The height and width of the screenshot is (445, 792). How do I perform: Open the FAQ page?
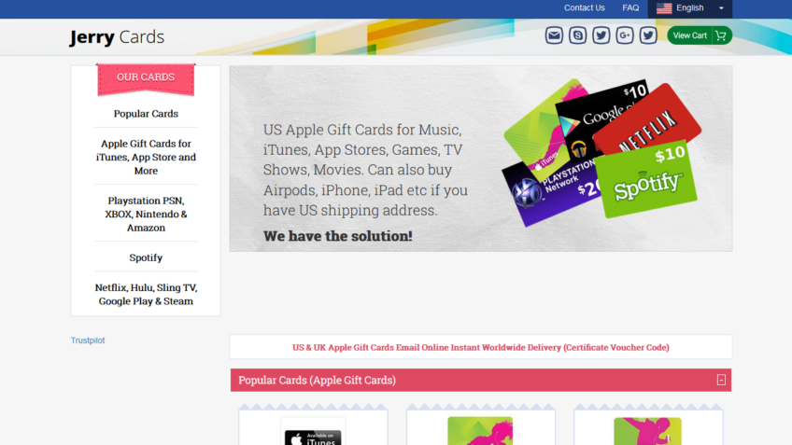(630, 8)
